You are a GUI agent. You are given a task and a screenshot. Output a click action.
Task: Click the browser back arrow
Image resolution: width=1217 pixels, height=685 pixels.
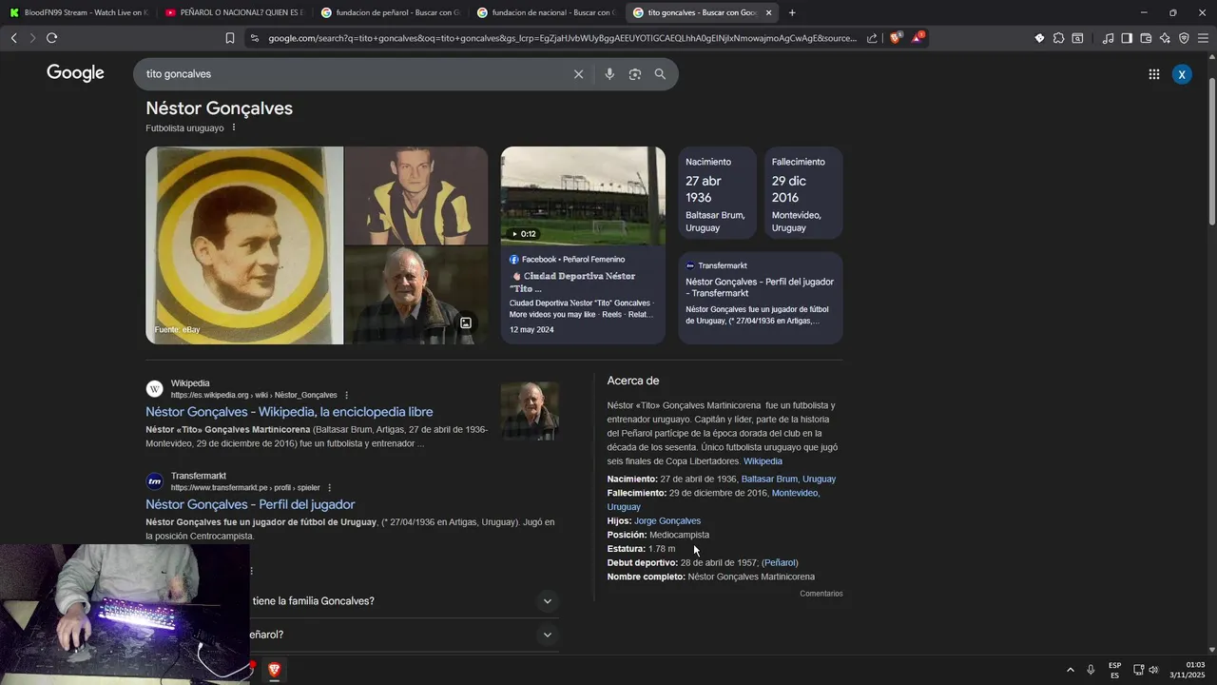[x=13, y=38]
